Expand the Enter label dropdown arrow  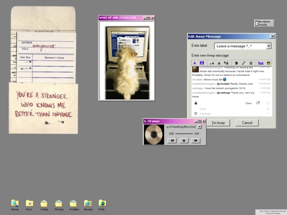point(268,46)
